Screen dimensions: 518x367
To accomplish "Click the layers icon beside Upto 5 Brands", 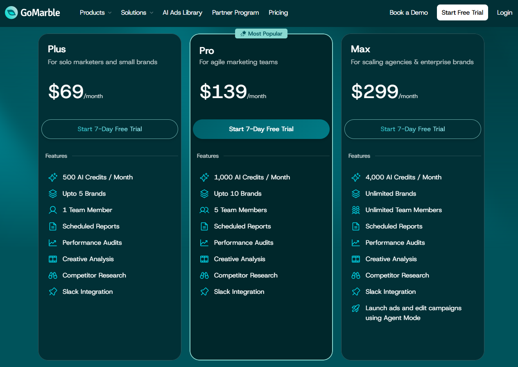I will (x=53, y=194).
